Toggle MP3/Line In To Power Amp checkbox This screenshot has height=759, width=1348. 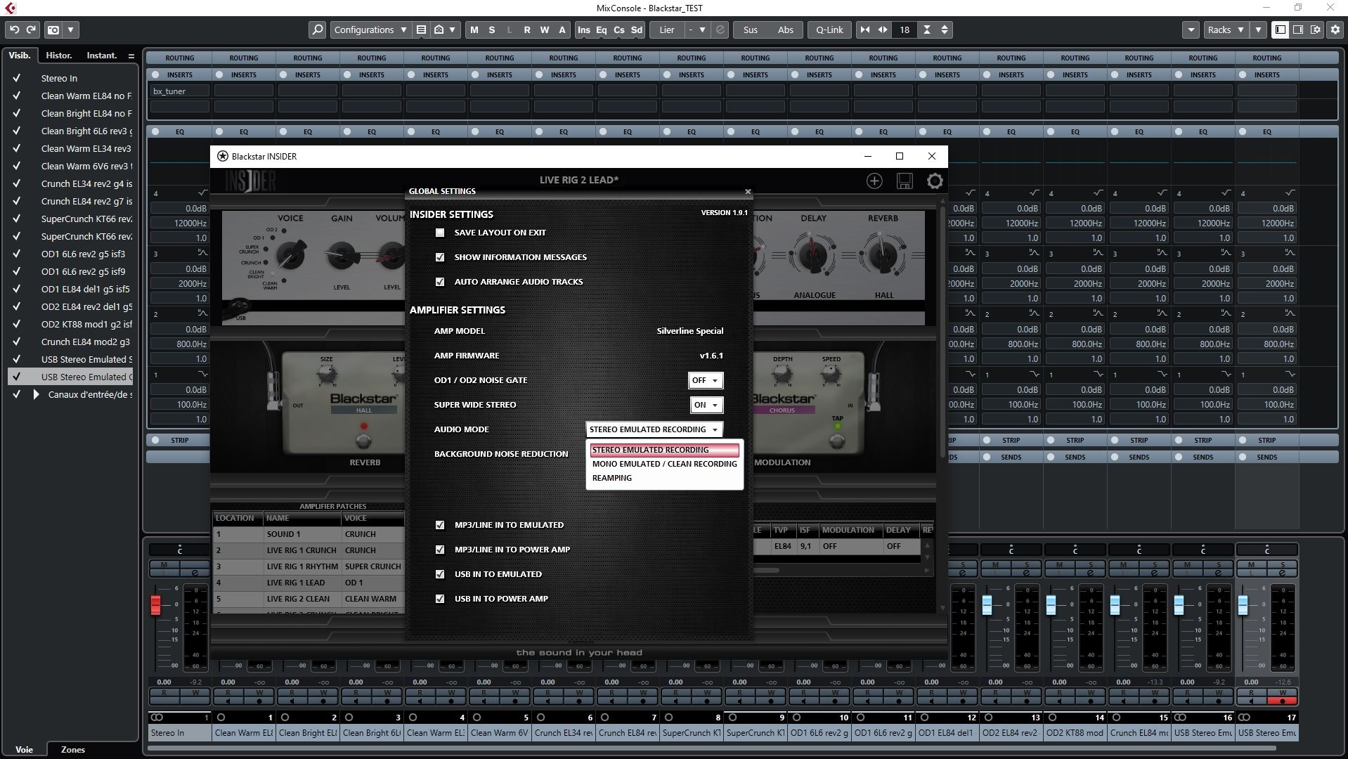point(440,550)
